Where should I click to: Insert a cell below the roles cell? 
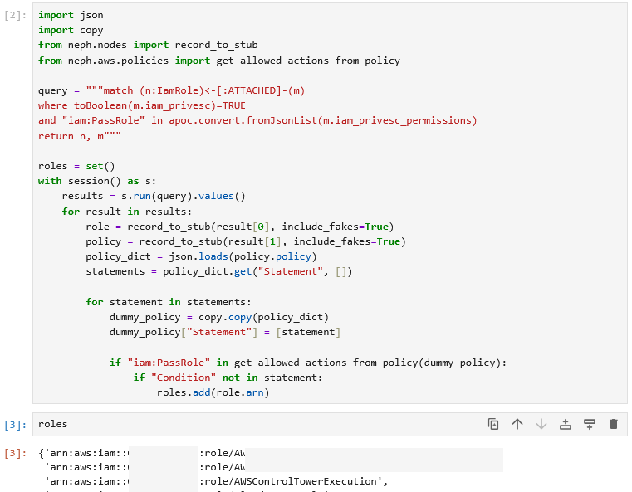pos(590,424)
